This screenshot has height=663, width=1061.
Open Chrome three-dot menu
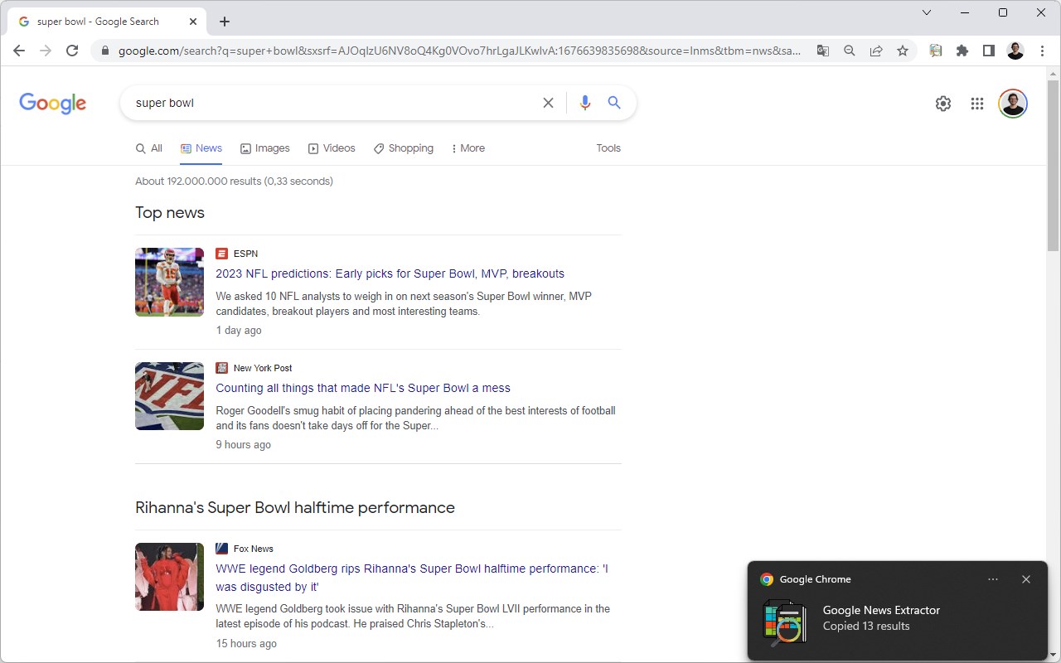click(x=1042, y=51)
